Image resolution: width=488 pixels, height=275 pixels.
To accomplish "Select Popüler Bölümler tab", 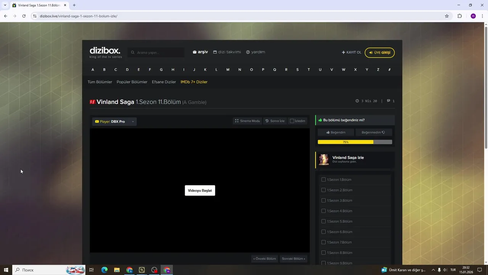I will (132, 82).
